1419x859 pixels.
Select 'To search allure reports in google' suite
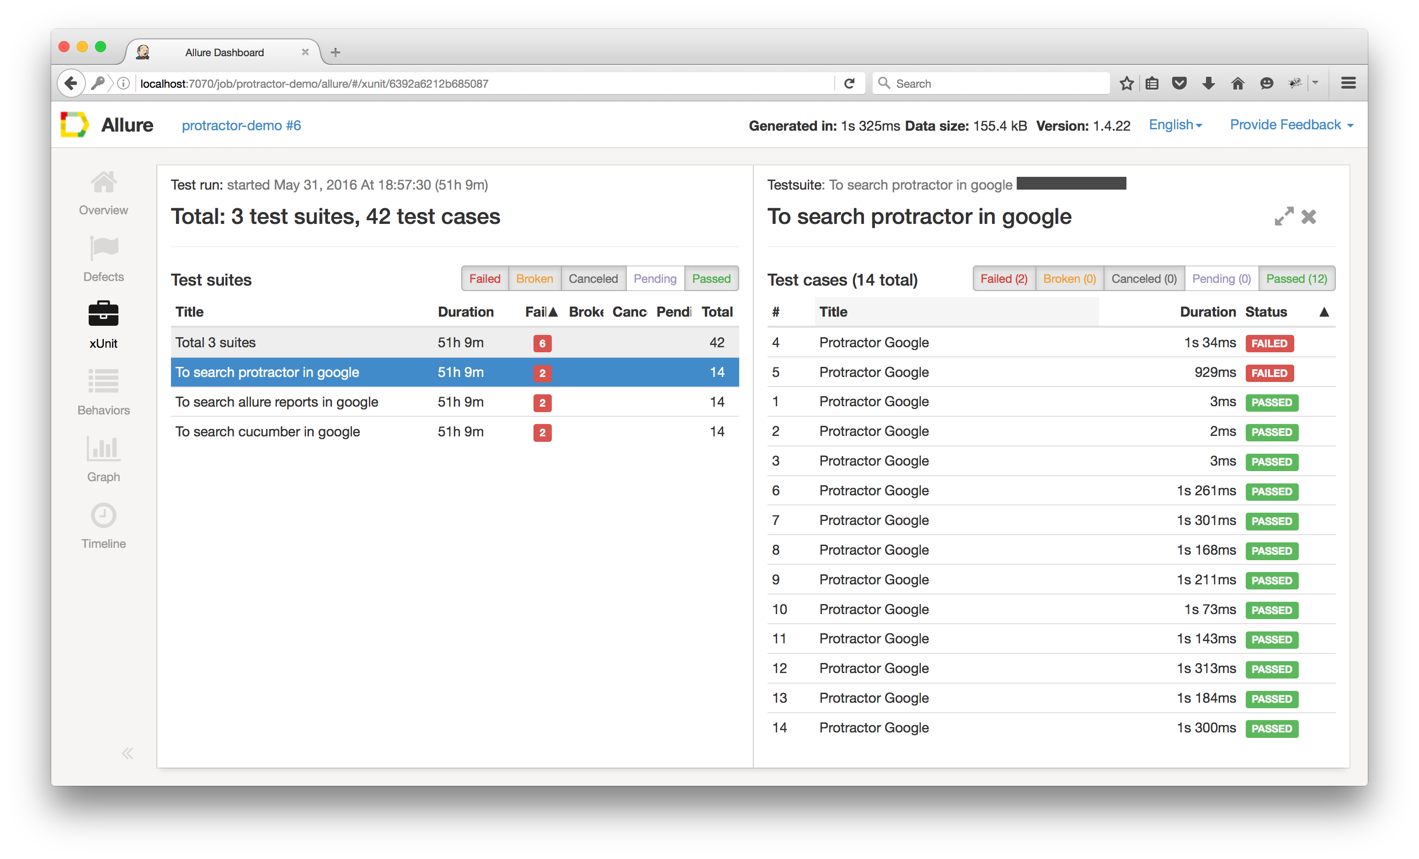point(277,402)
